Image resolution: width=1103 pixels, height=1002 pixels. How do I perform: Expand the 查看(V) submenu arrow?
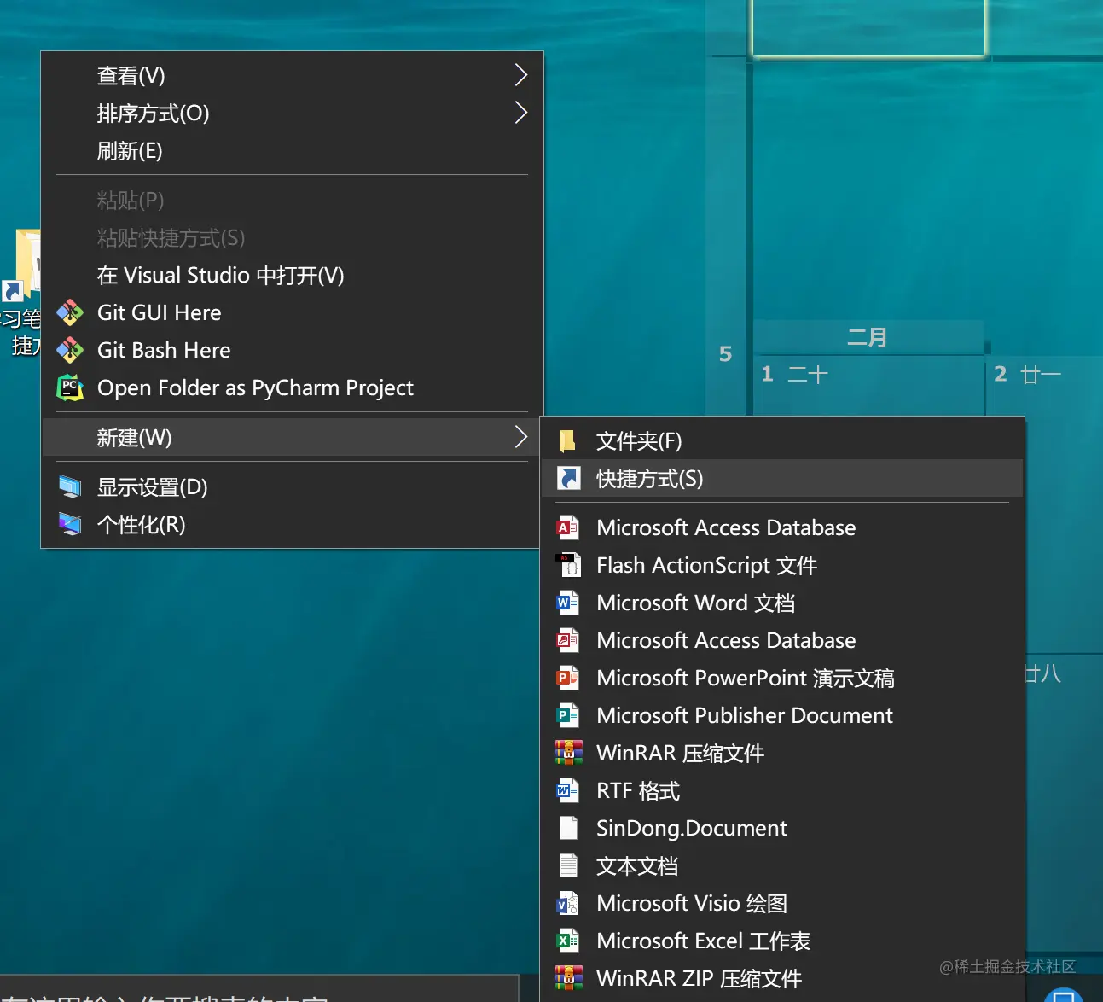(520, 75)
